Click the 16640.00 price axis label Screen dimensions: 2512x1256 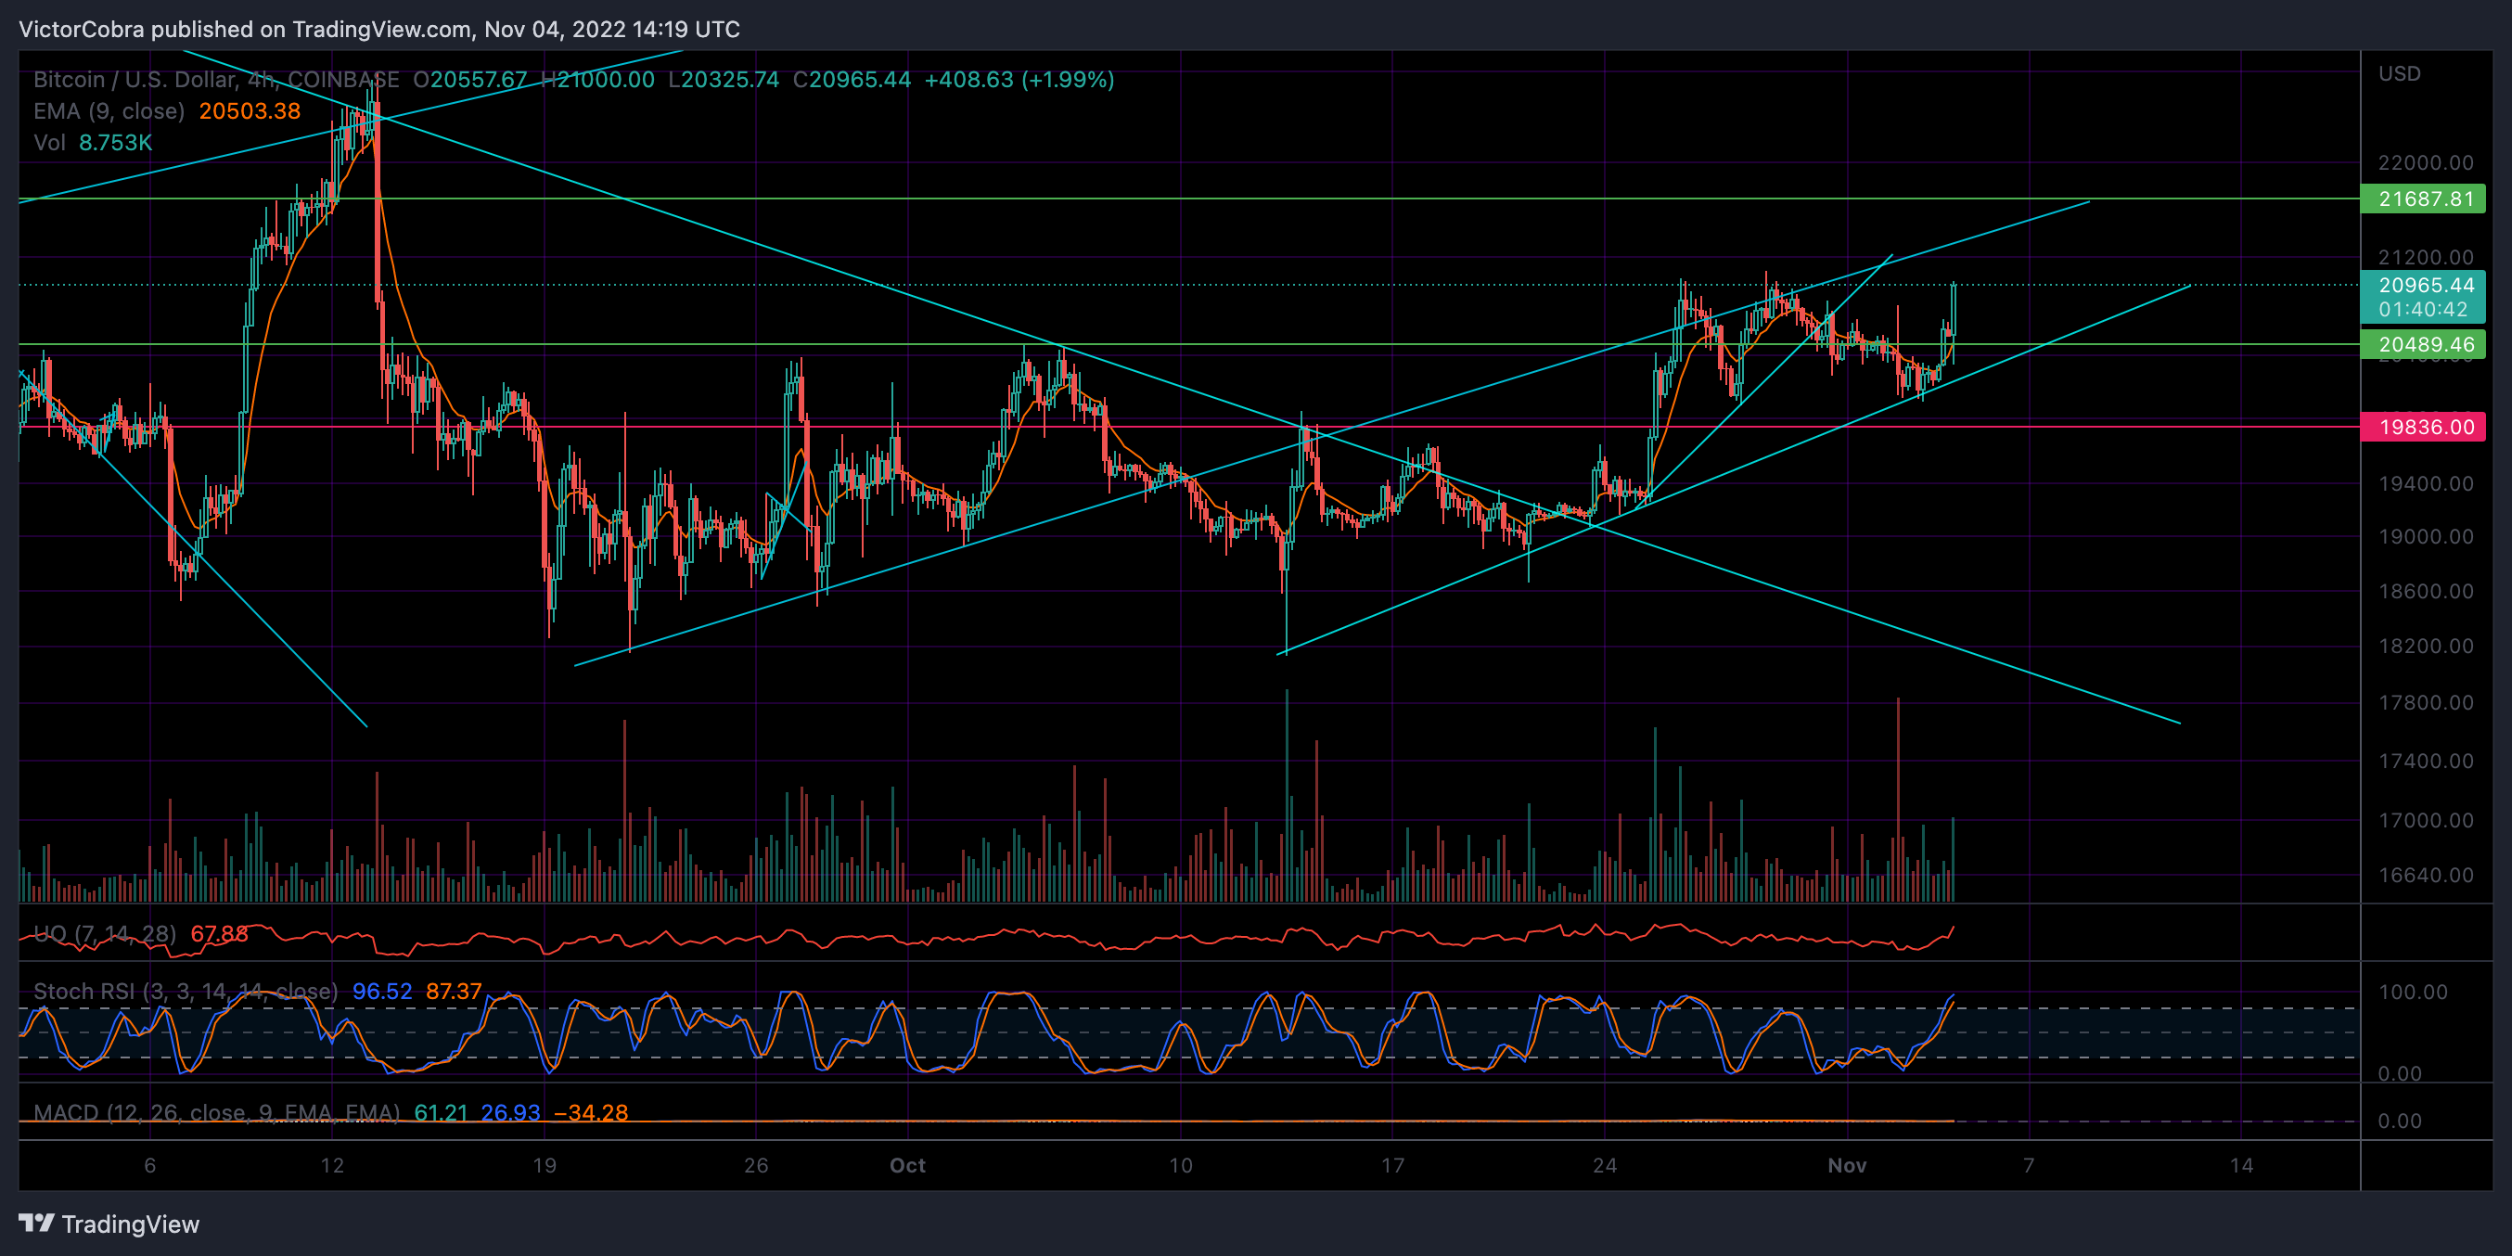pyautogui.click(x=2425, y=875)
